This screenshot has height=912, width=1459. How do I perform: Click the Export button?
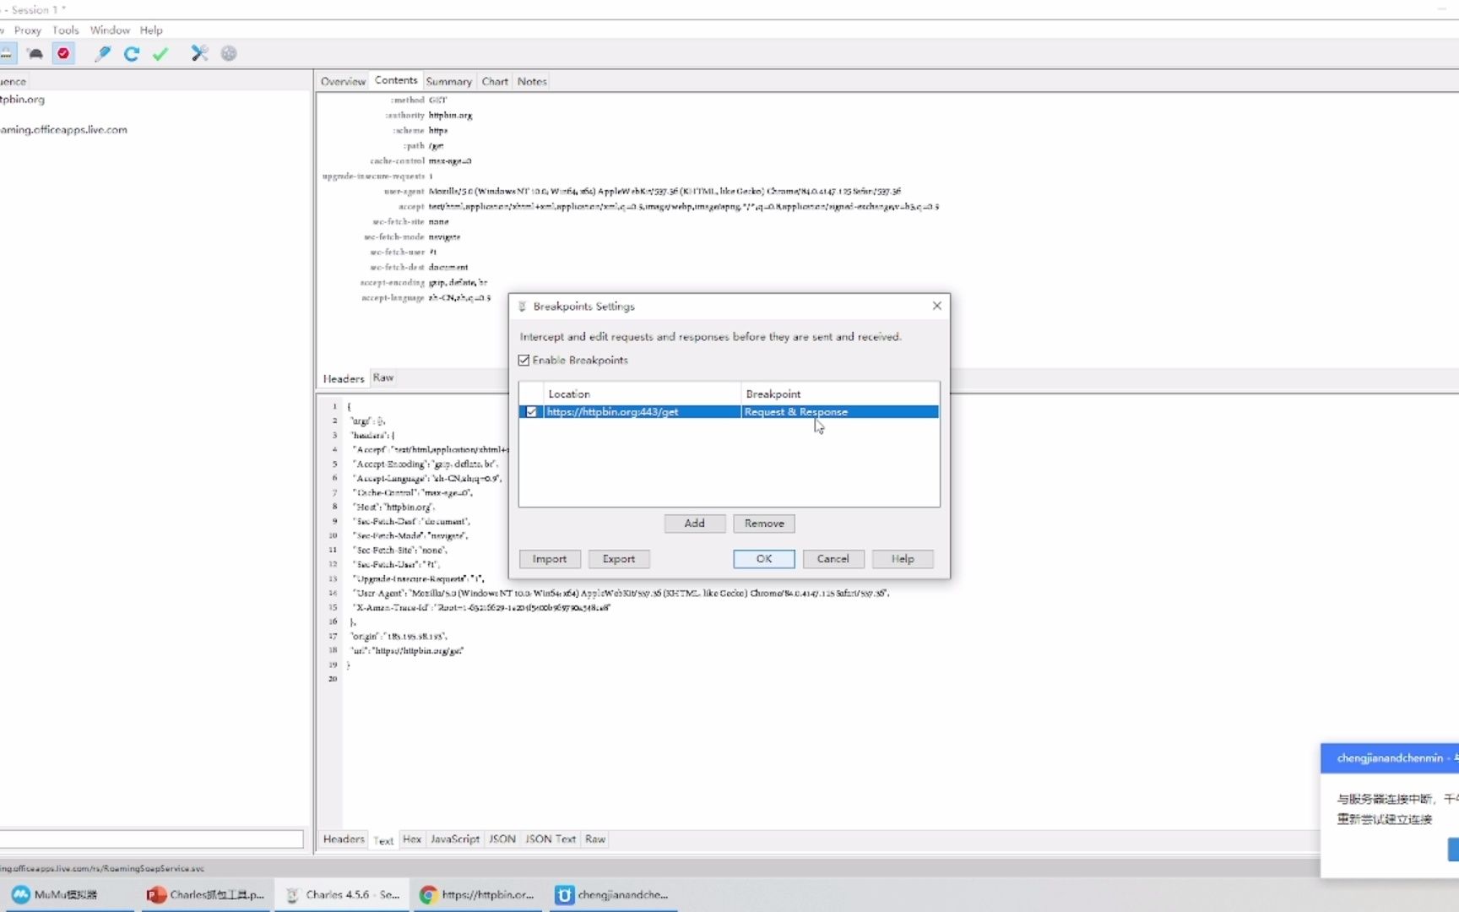[619, 559]
